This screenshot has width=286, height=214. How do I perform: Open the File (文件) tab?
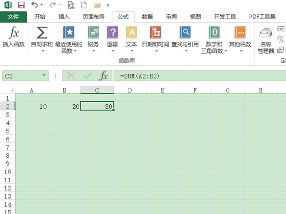(13, 16)
